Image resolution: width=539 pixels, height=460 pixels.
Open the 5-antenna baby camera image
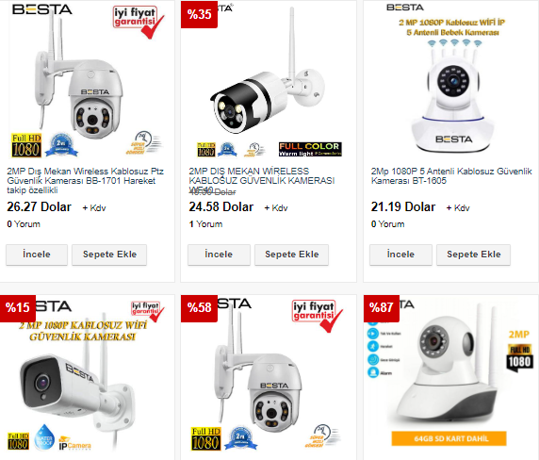[452, 82]
